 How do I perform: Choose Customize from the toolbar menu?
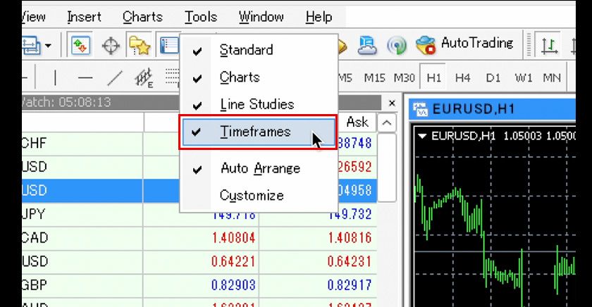click(x=252, y=196)
